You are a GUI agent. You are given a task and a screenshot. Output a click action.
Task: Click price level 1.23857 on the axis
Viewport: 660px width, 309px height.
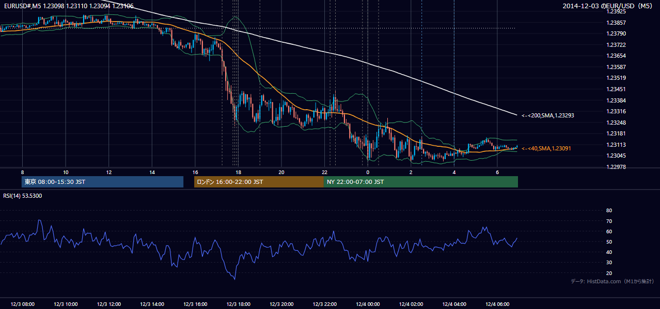pos(616,23)
